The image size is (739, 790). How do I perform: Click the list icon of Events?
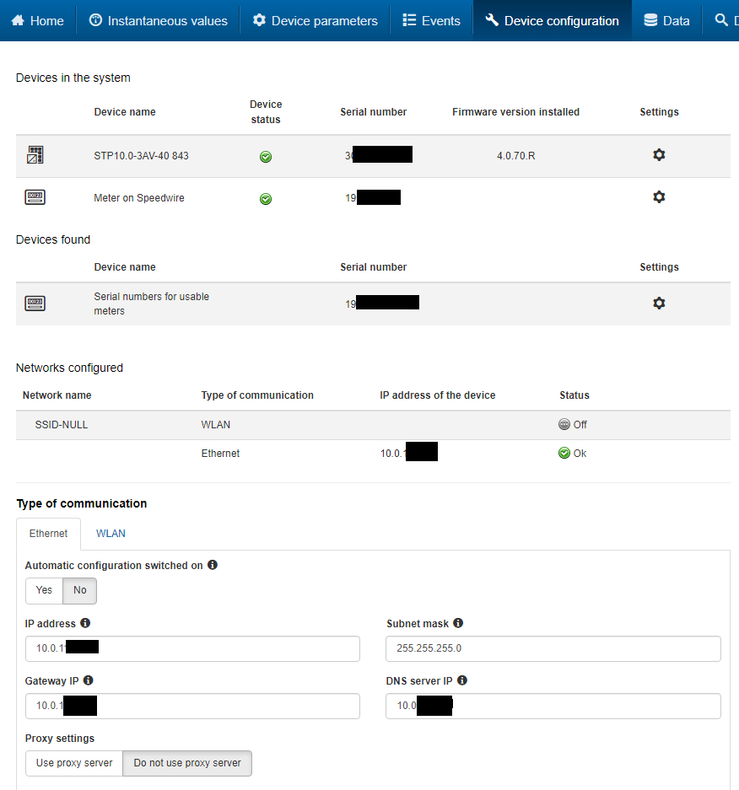409,20
